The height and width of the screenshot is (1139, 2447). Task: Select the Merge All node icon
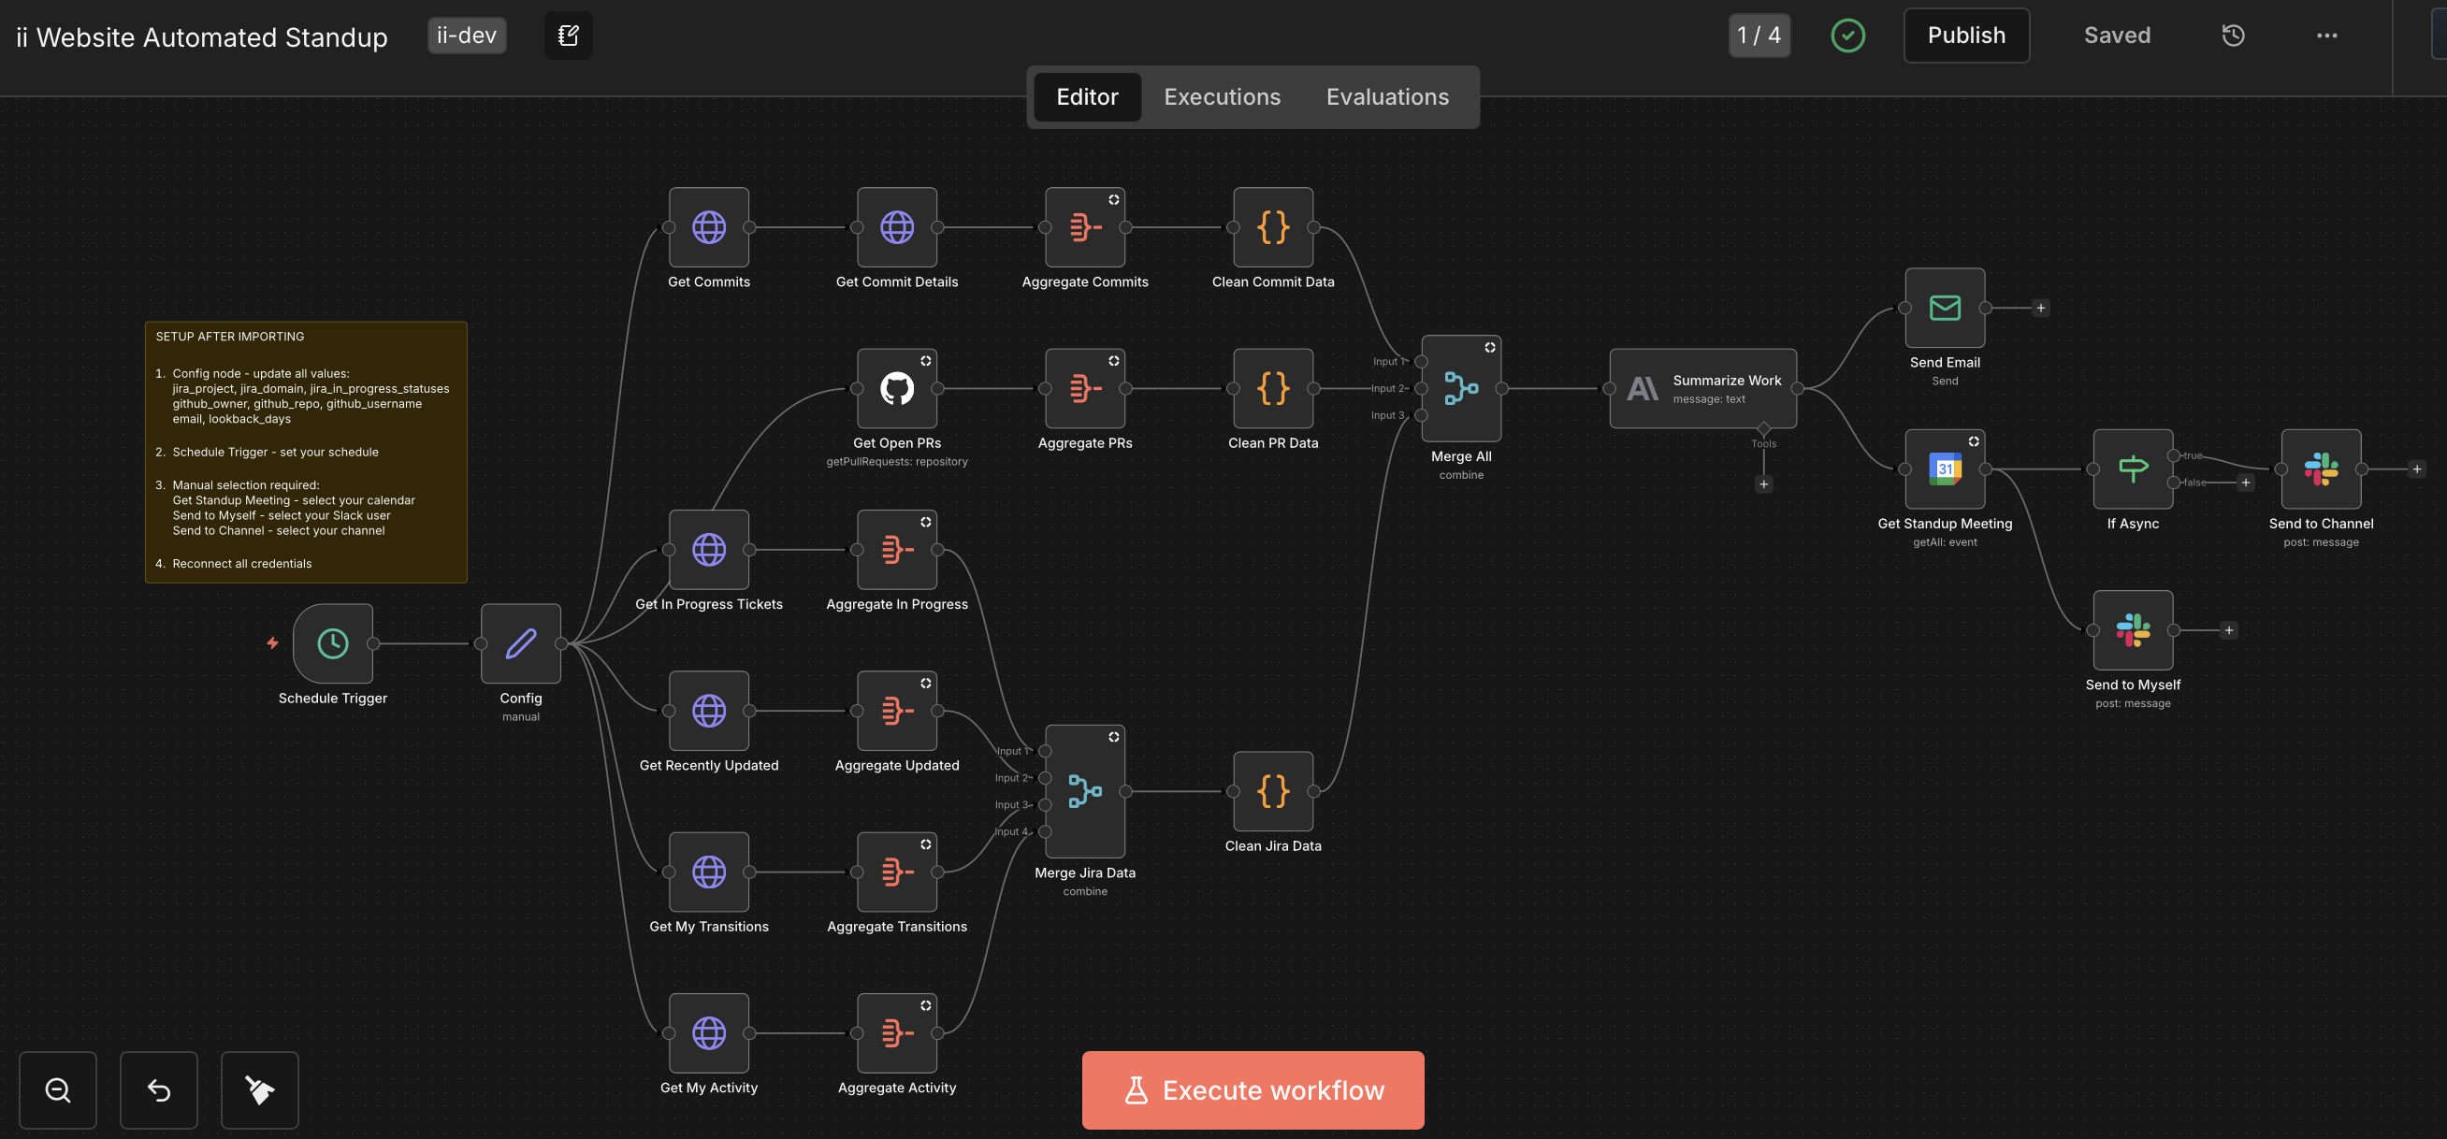click(x=1460, y=387)
